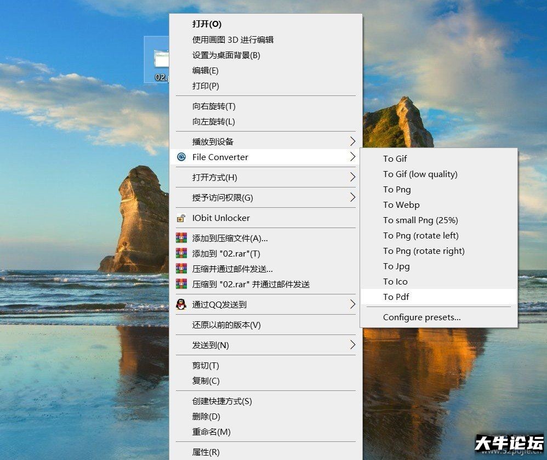Click 重命名(M) to rename
547x460 pixels.
266,431
